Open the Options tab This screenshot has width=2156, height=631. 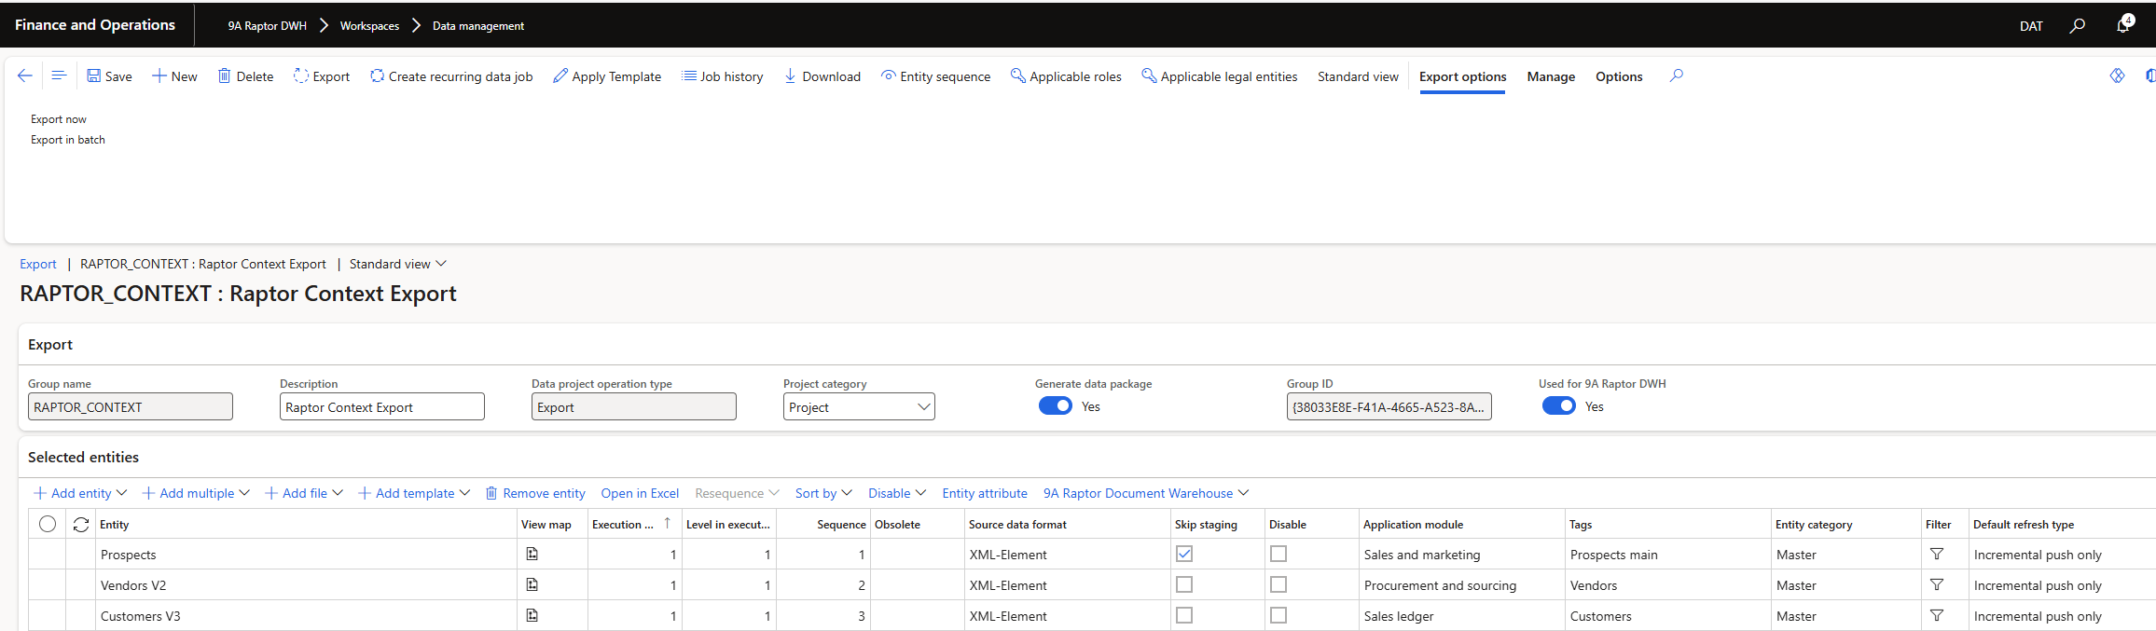1619,76
